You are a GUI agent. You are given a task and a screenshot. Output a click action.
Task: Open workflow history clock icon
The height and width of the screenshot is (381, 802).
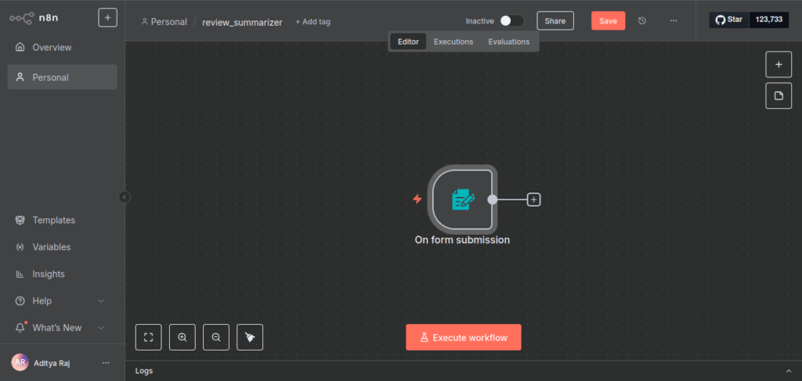(642, 21)
